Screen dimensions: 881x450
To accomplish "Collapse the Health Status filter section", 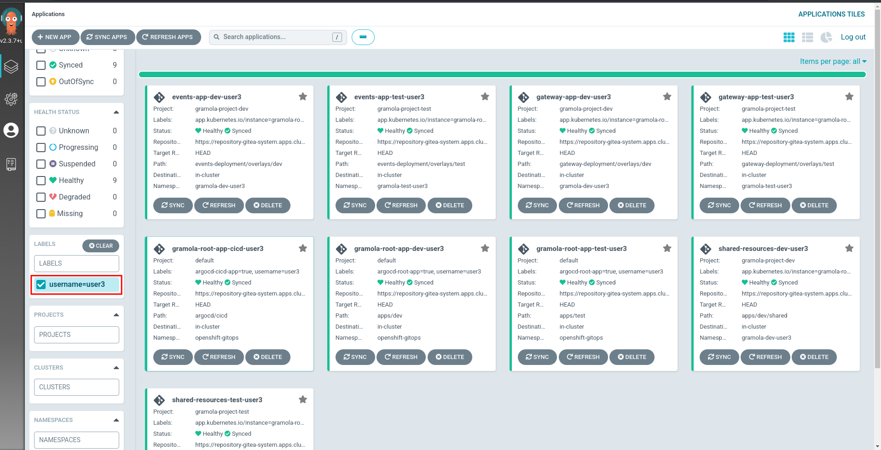I will point(116,112).
